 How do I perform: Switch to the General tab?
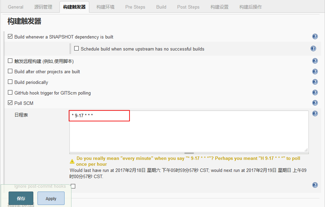point(15,7)
